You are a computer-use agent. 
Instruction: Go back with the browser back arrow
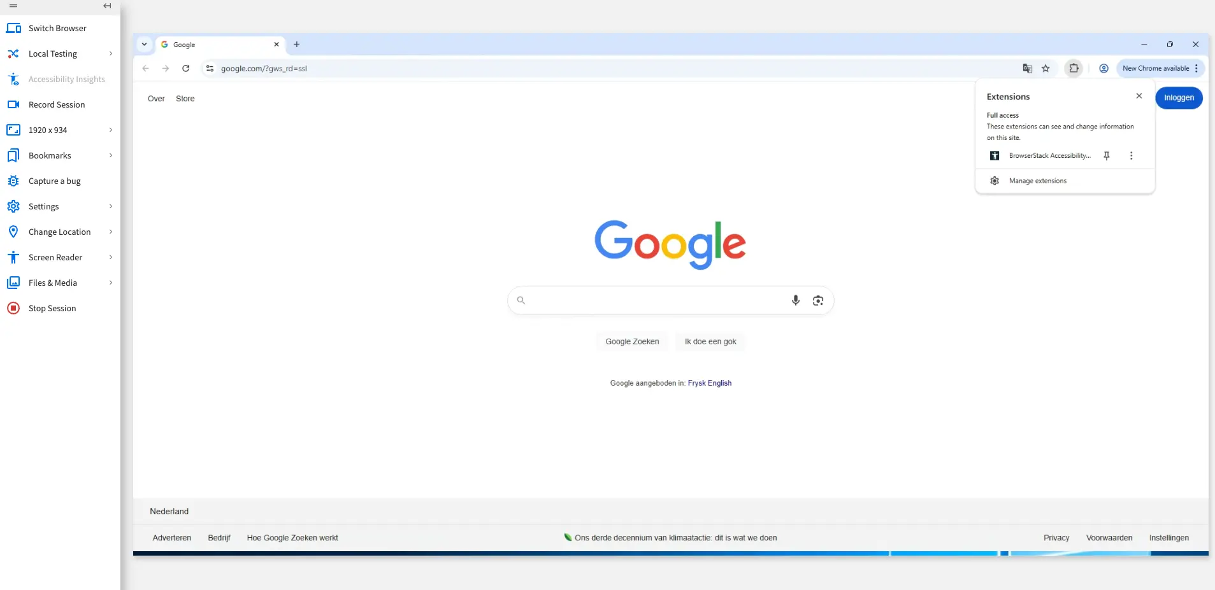(146, 68)
